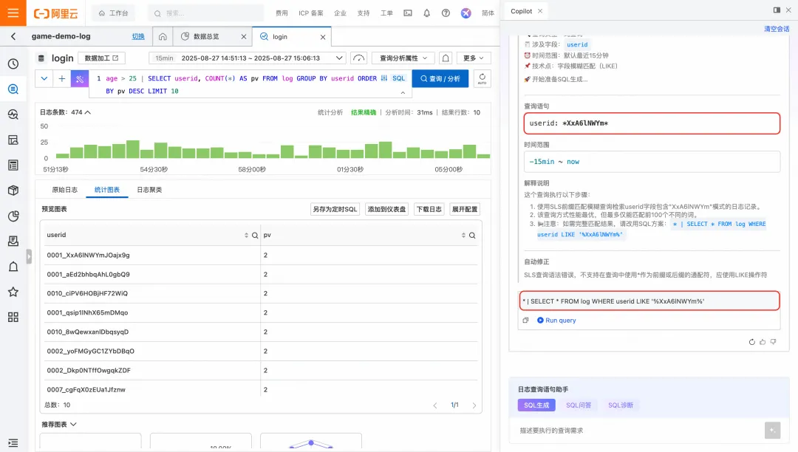Click the Query / Analyze button
The width and height of the screenshot is (798, 452).
[x=440, y=79]
